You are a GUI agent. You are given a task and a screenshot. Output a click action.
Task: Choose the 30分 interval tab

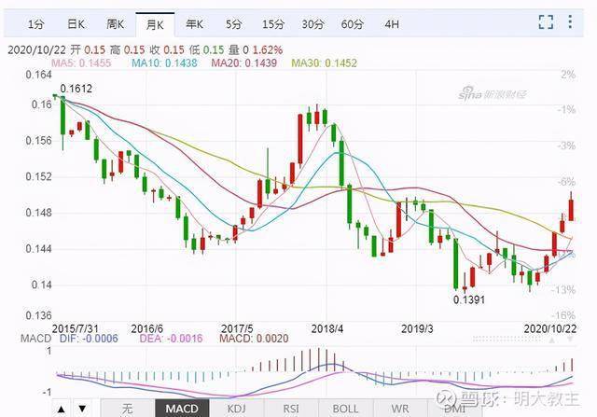(x=312, y=24)
